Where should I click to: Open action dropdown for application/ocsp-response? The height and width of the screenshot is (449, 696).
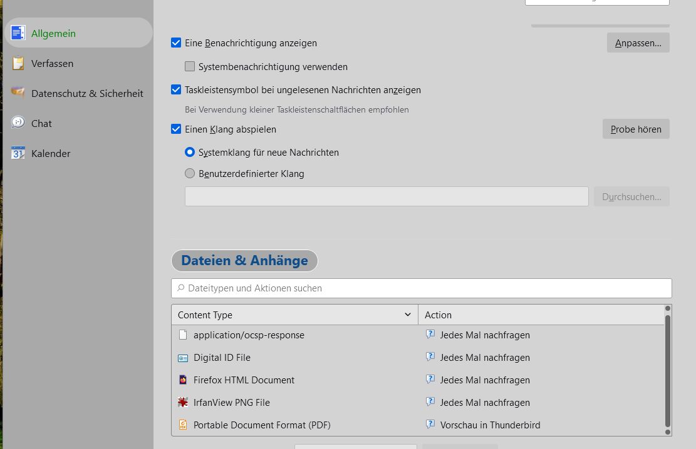coord(484,335)
